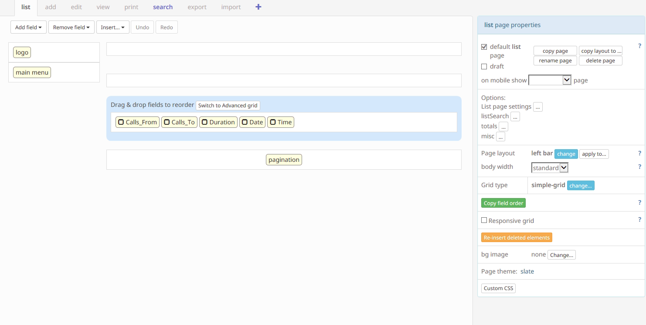Click help question mark next to Page layout
This screenshot has width=646, height=325.
point(639,153)
